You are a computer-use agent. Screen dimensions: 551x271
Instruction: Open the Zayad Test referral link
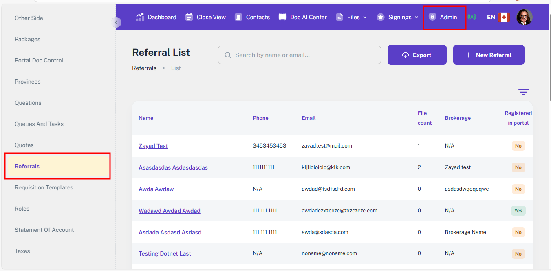click(153, 146)
